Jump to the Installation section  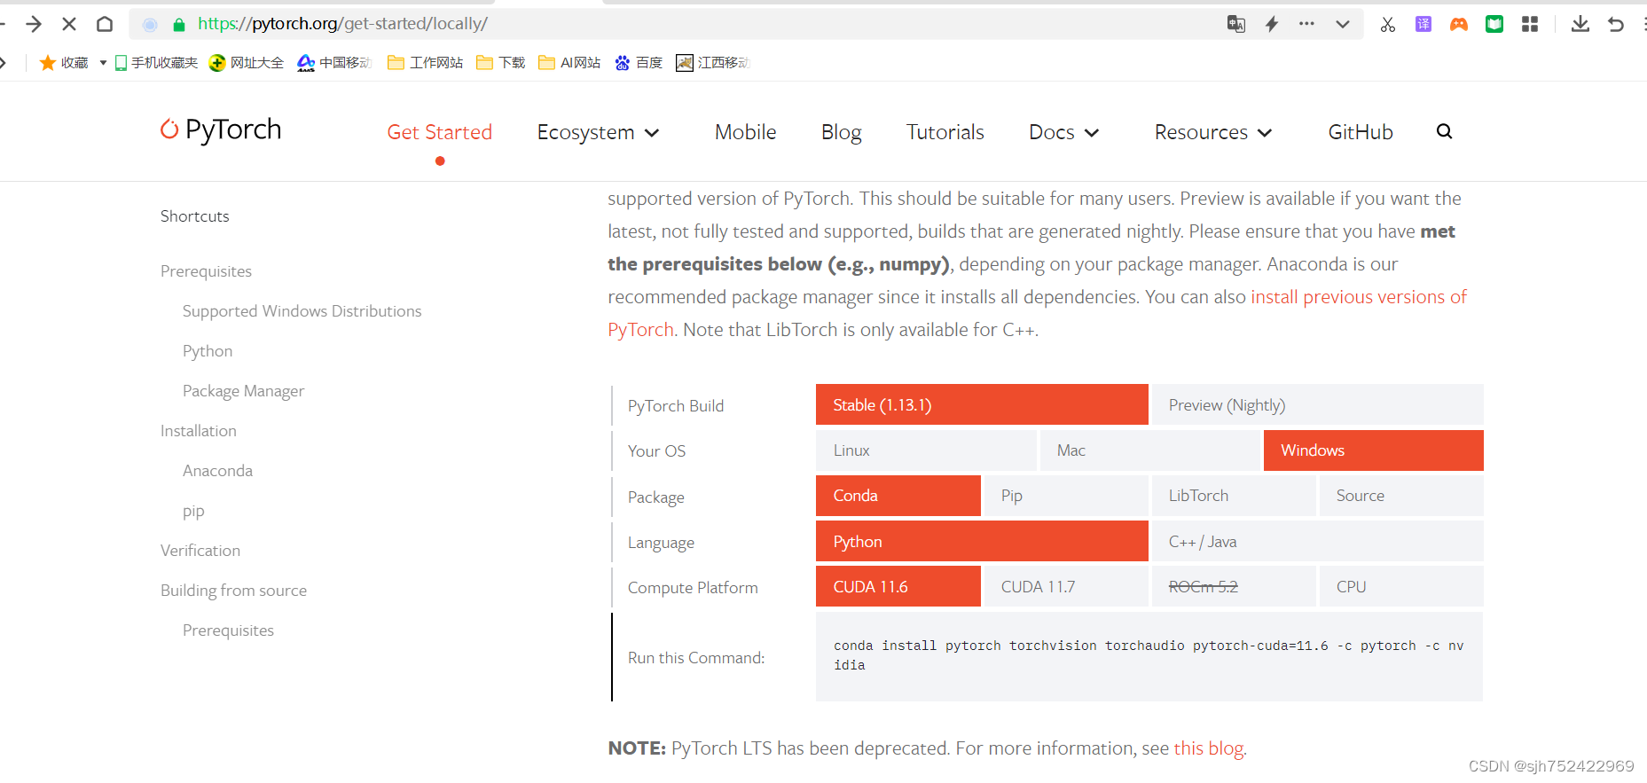click(x=199, y=431)
